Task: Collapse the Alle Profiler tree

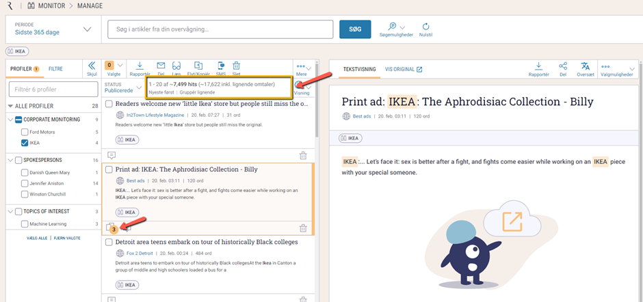Action: pos(10,106)
